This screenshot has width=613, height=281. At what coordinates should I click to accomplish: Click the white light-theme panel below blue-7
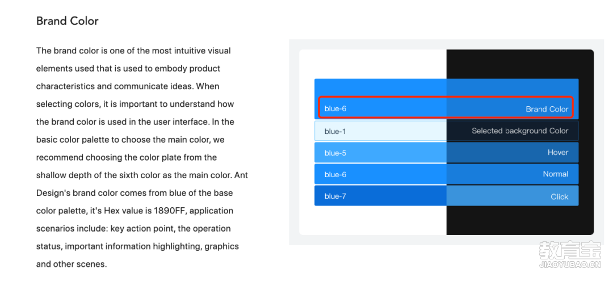tap(373, 220)
